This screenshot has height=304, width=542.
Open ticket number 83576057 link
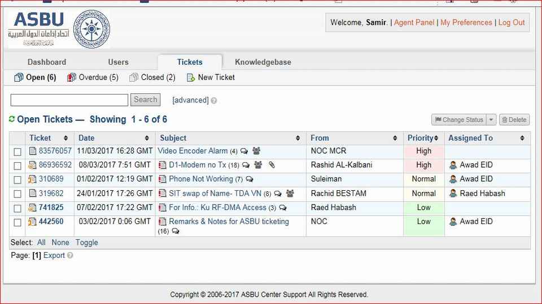(55, 151)
